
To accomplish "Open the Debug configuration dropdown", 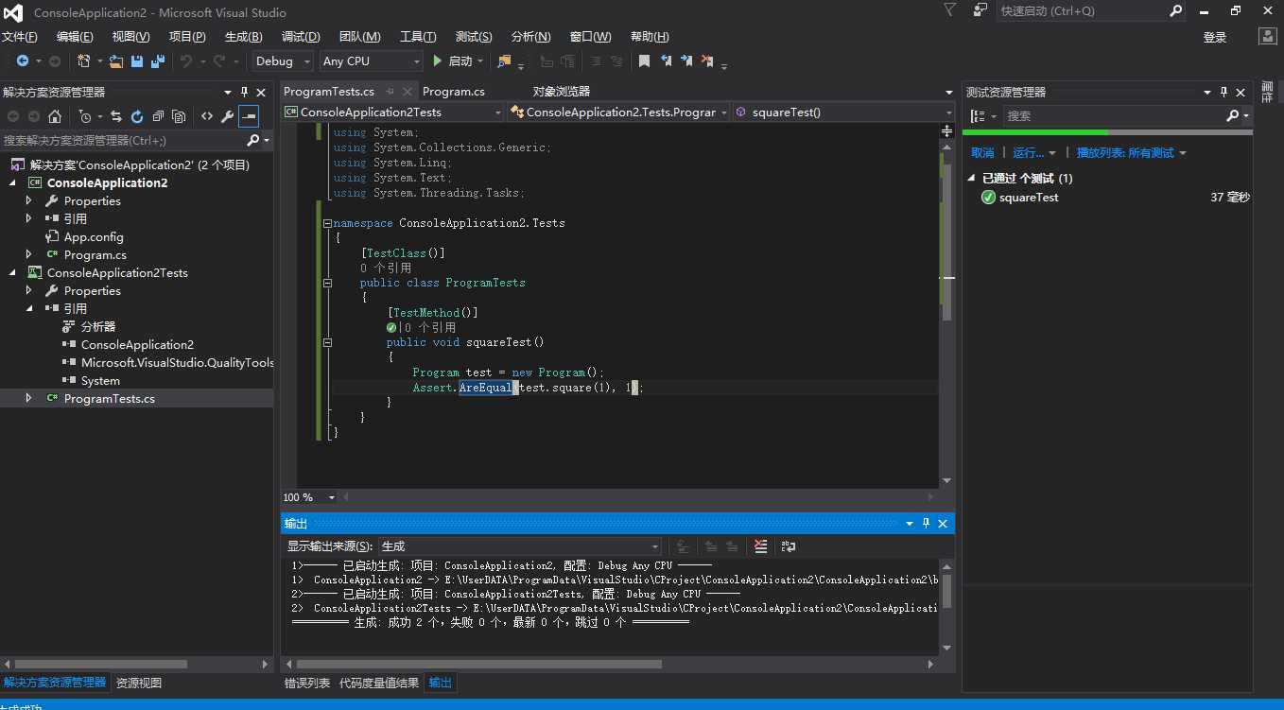I will 282,61.
